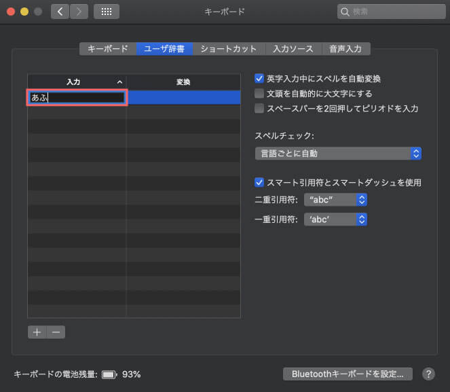Switch to 入力ソース tab
This screenshot has width=450, height=392.
pos(294,49)
